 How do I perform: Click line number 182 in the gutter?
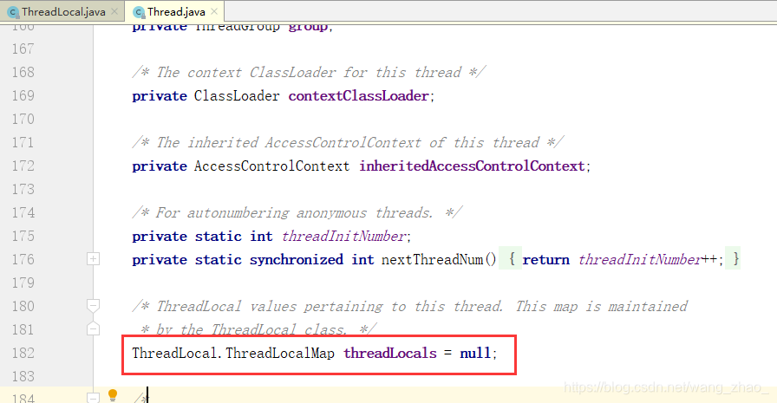[23, 353]
